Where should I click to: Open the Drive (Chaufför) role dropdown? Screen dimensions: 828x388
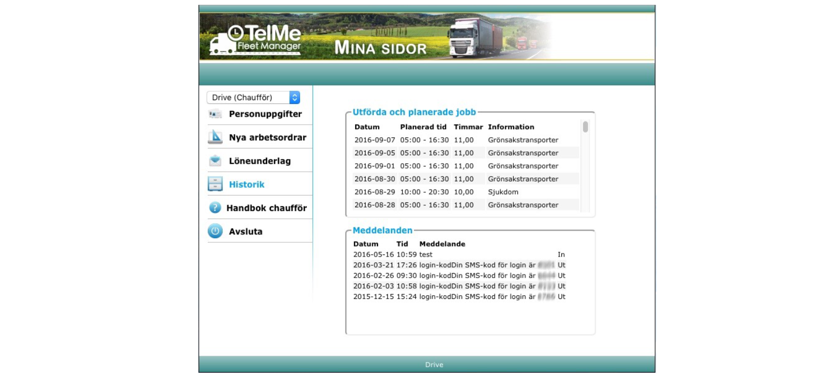coord(253,98)
